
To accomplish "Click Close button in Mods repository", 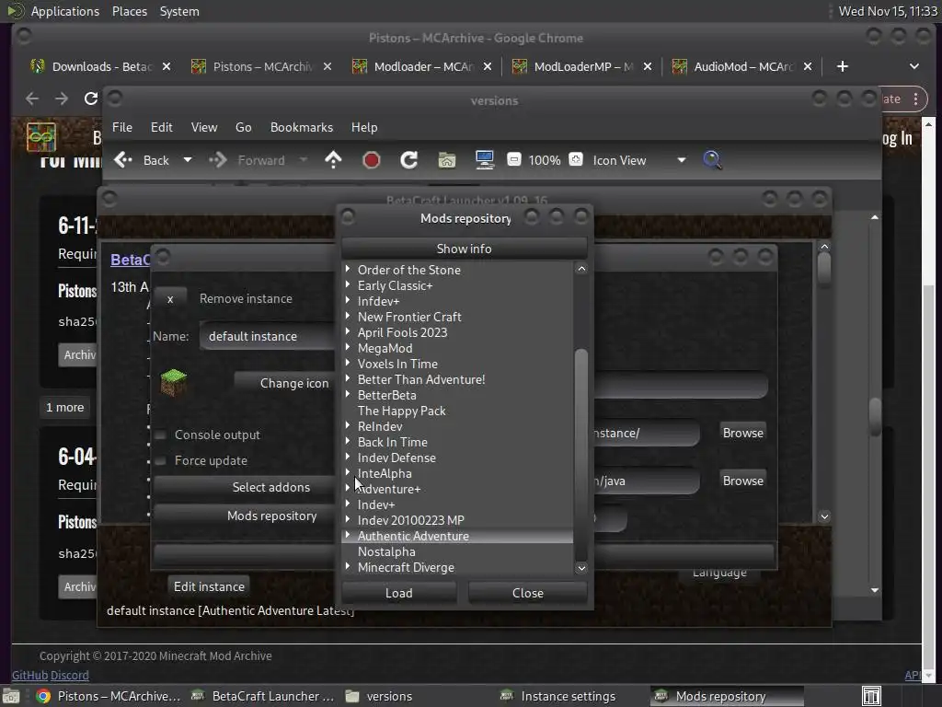I will (527, 593).
